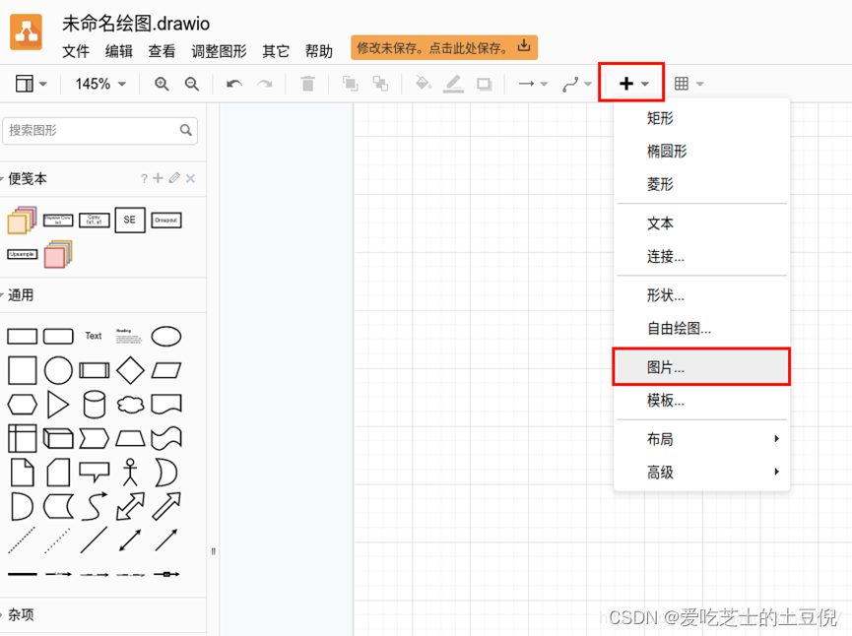This screenshot has height=636, width=852.
Task: Select the diamond shape in 通用 palette
Action: click(x=130, y=370)
